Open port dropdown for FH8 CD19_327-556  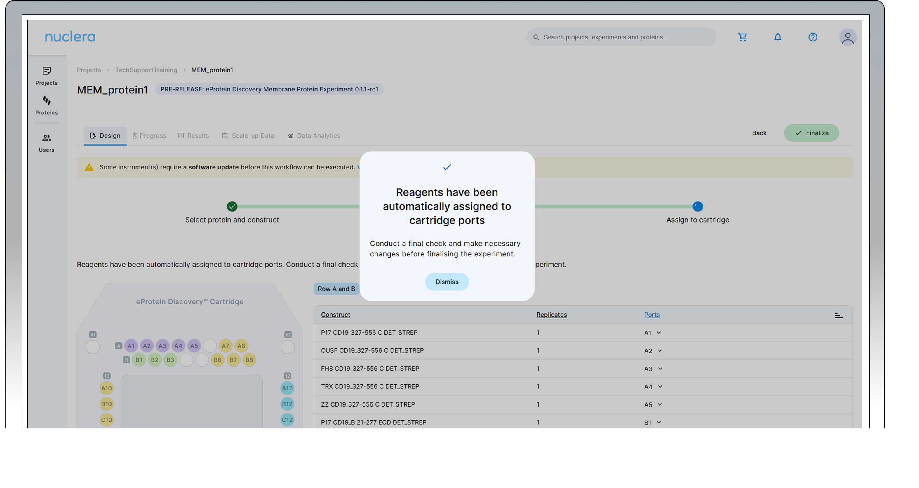coord(653,369)
